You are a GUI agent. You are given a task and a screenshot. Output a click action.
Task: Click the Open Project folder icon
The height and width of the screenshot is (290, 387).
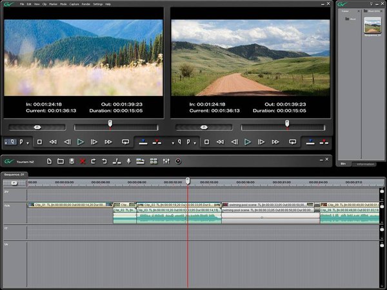tap(60, 160)
